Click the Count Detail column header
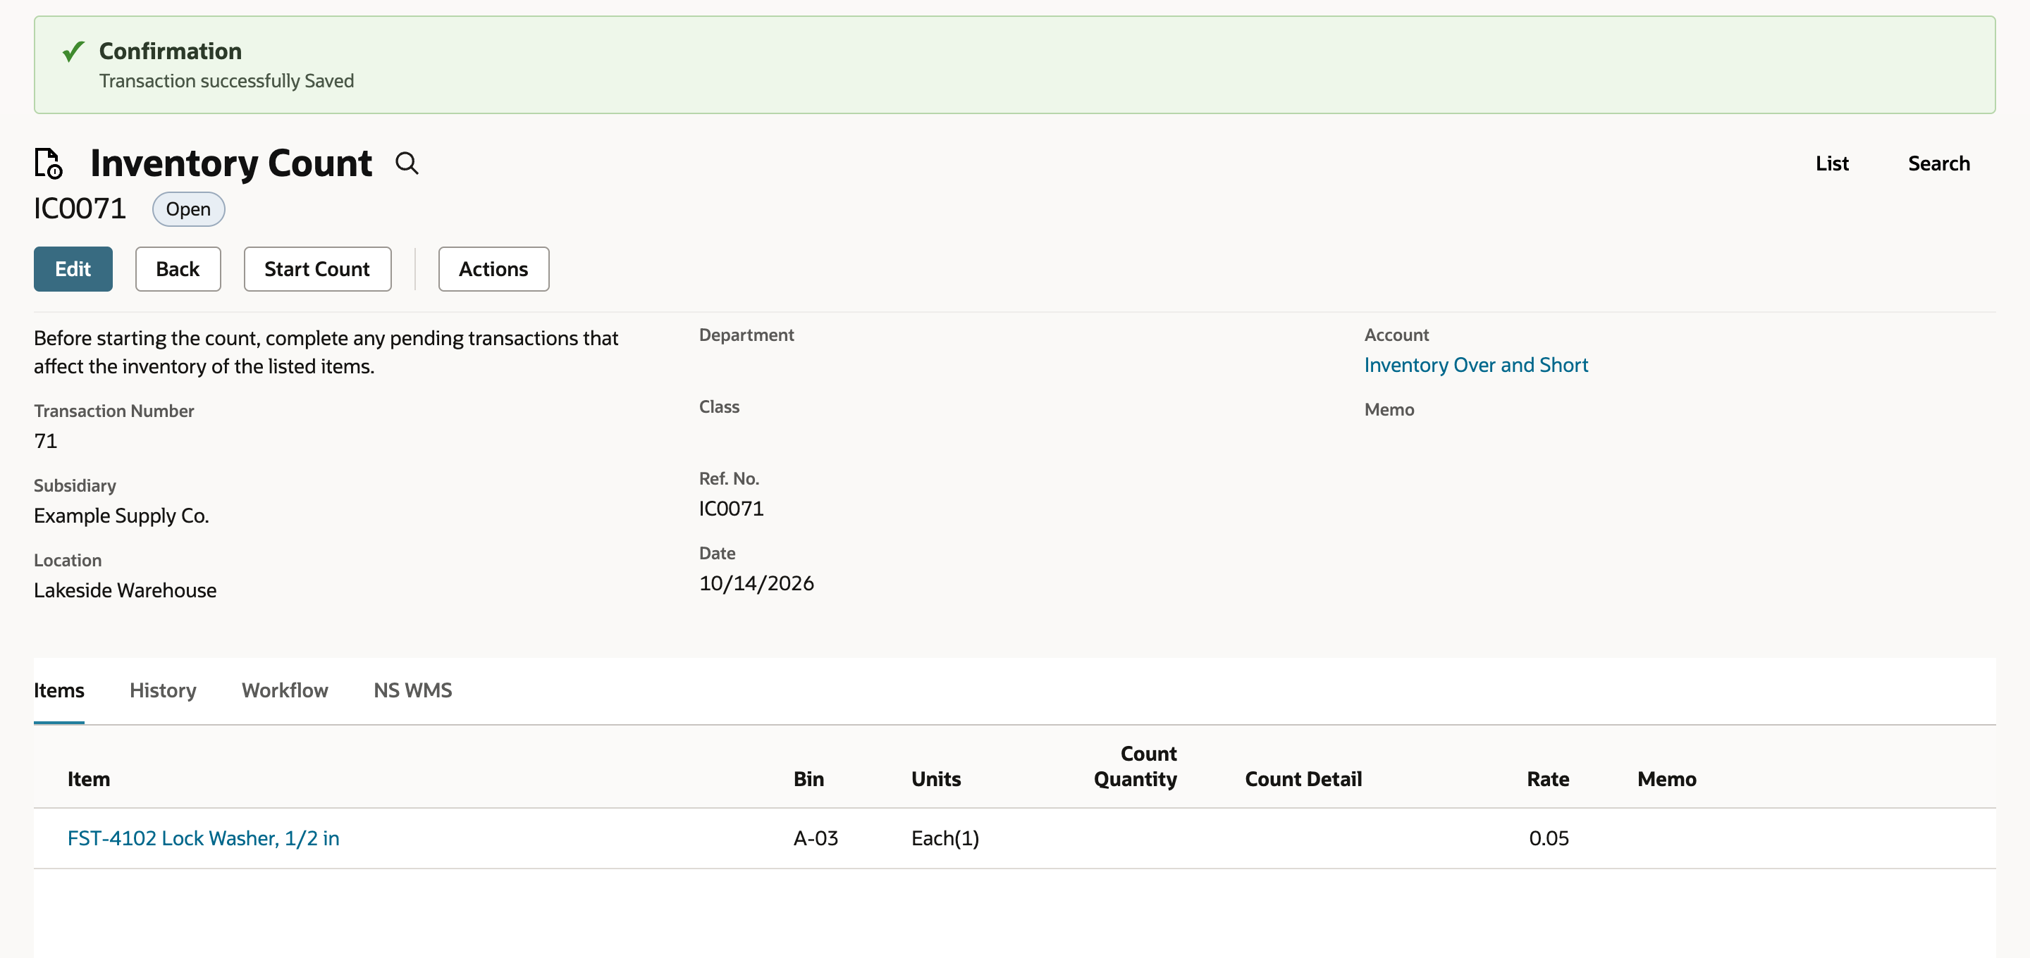This screenshot has height=958, width=2030. tap(1303, 779)
